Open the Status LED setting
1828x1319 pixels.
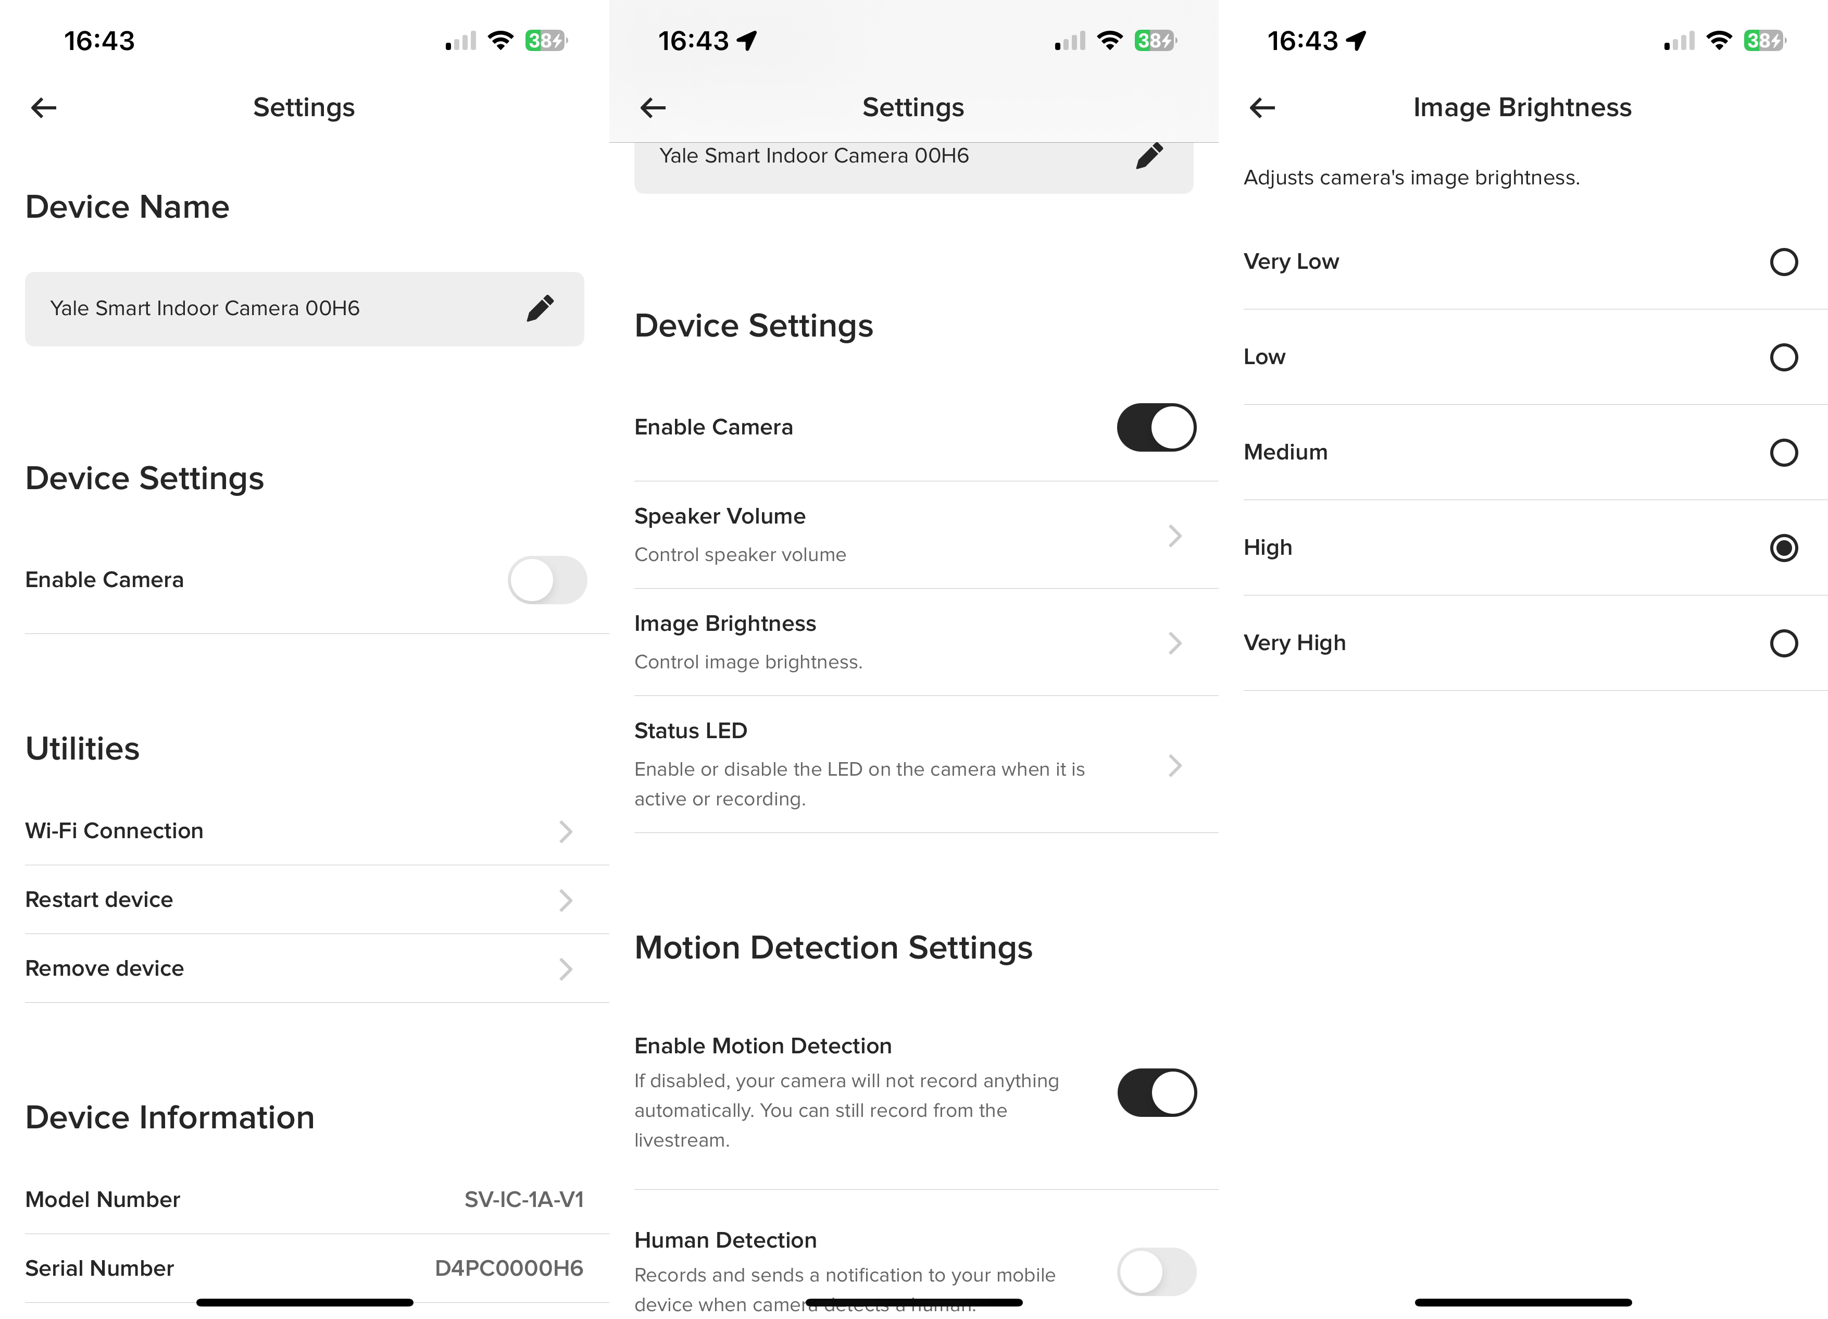pyautogui.click(x=926, y=765)
